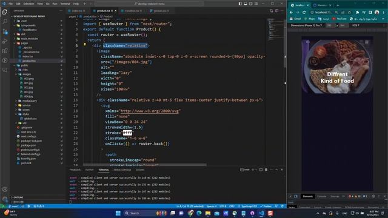The image size is (388, 218).
Task: Open Chrome profile avatar
Action: [x=377, y=12]
